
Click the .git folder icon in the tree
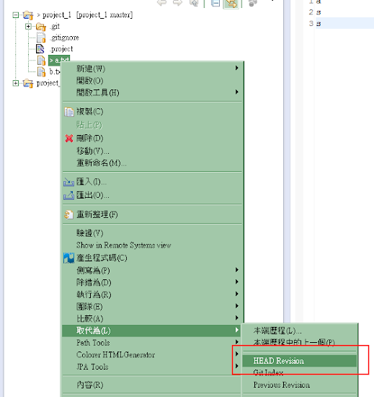41,26
